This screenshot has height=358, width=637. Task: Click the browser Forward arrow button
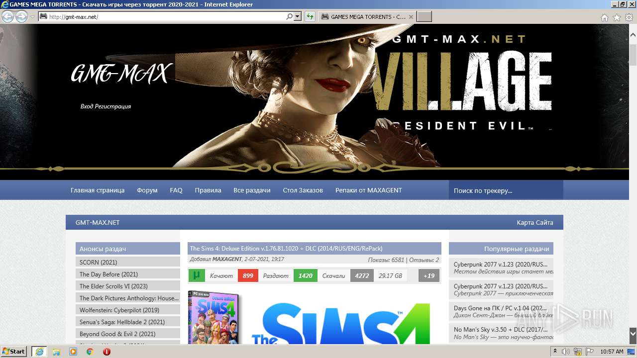(21, 16)
